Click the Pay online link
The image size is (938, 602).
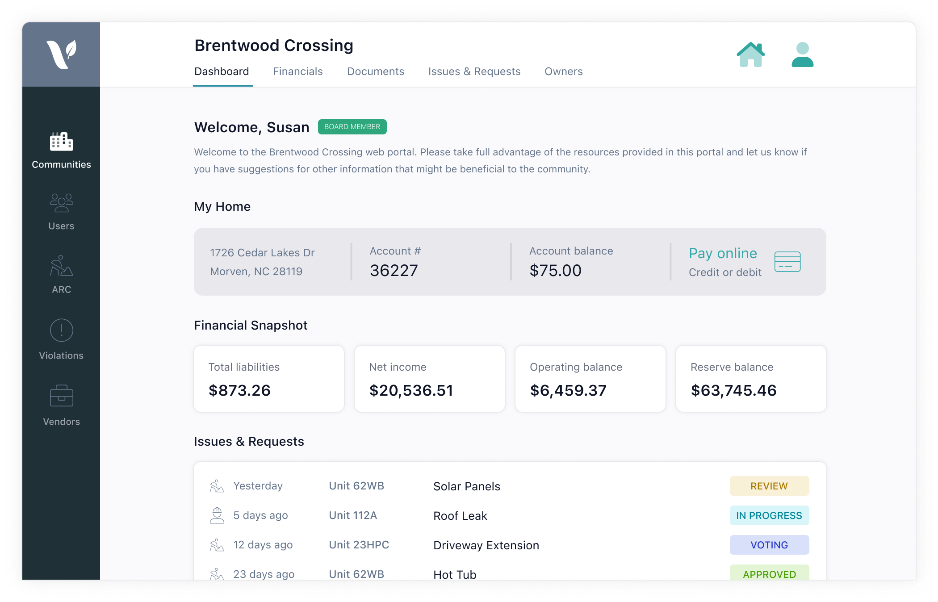click(723, 253)
